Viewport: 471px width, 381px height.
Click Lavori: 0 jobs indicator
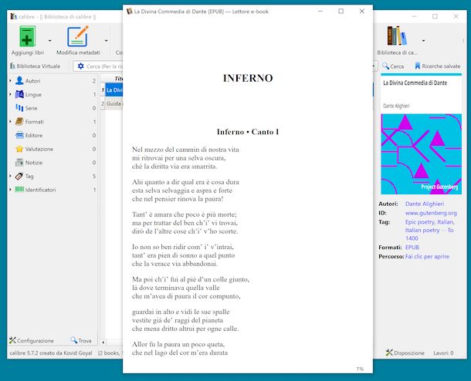point(443,353)
